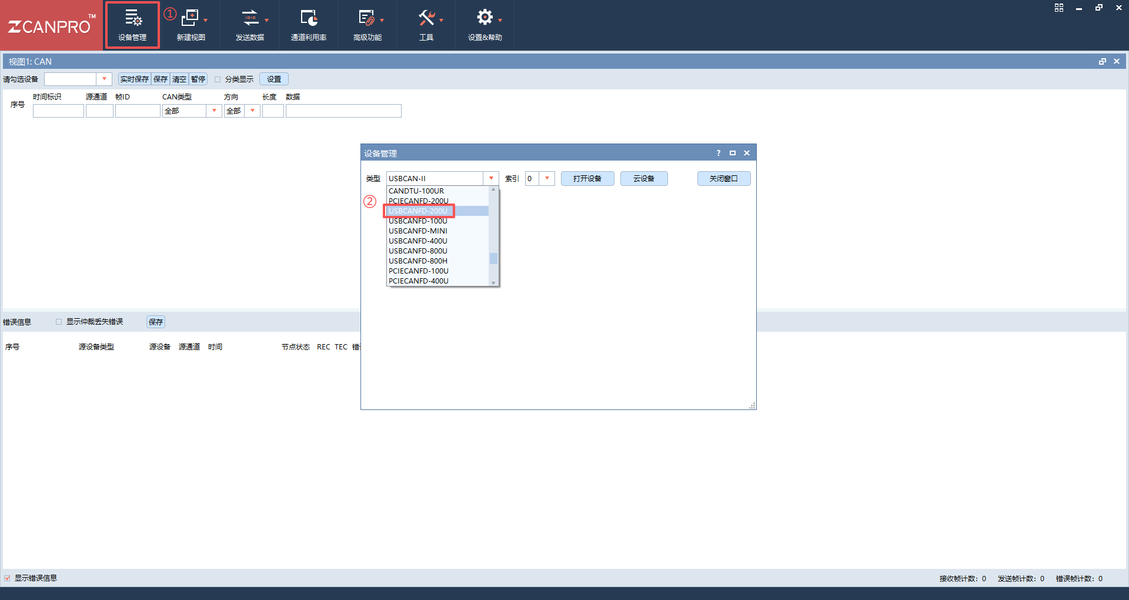Click the 通道利用率 channel utilization icon
The height and width of the screenshot is (600, 1129).
pos(309,18)
